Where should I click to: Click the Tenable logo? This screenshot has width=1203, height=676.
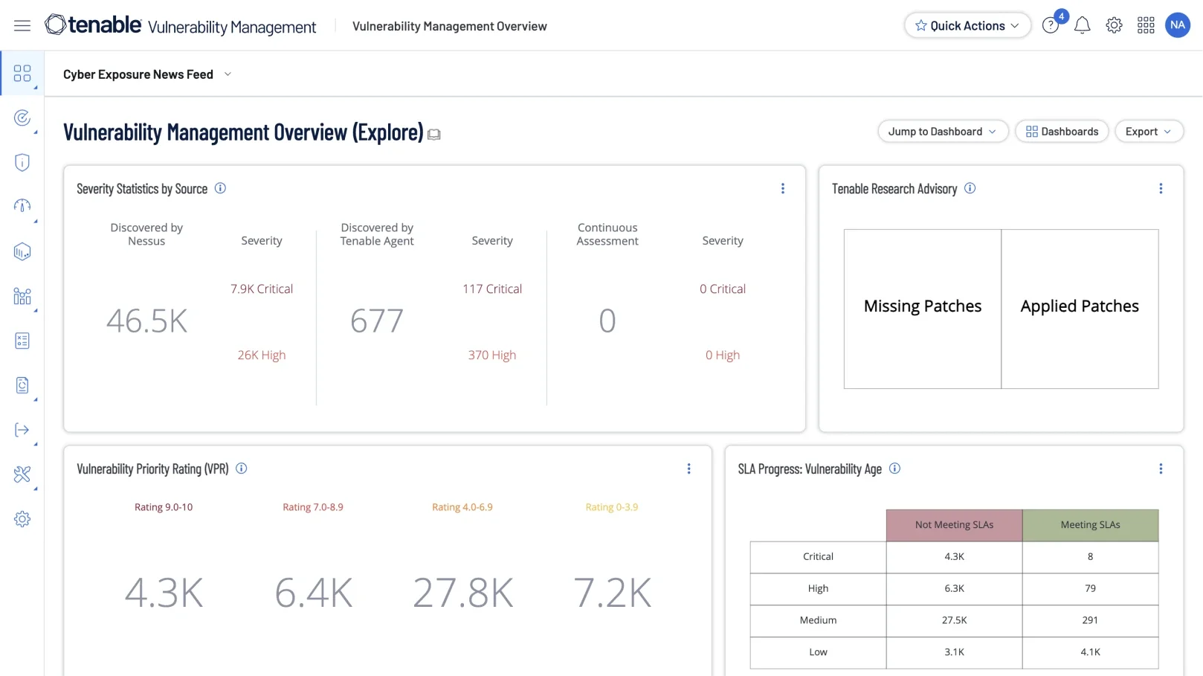[x=93, y=25]
